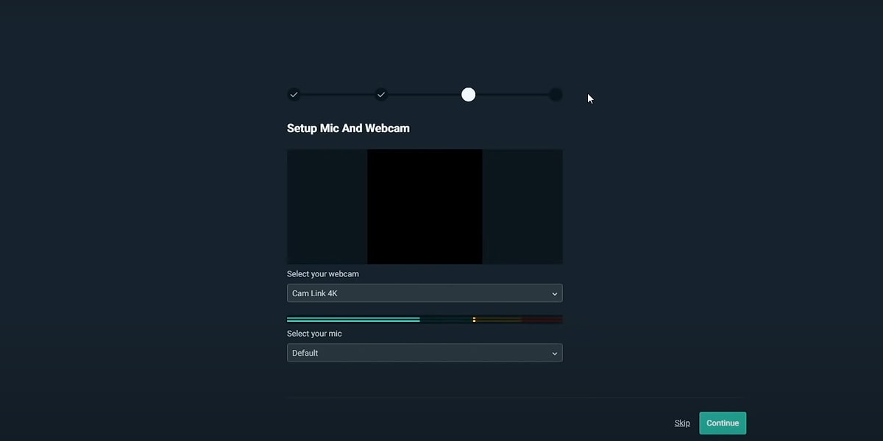The height and width of the screenshot is (441, 883).
Task: Click the Skip link
Action: point(681,423)
